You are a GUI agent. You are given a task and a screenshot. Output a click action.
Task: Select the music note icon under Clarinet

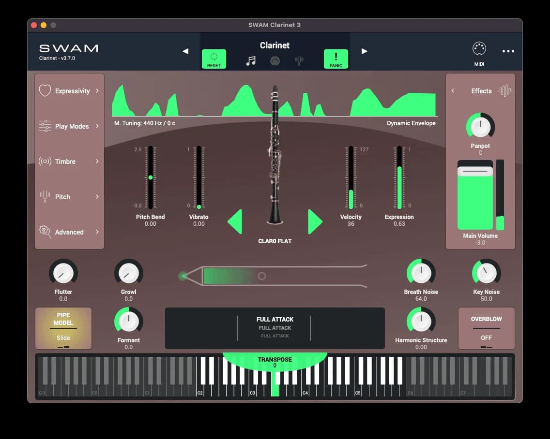pyautogui.click(x=251, y=61)
